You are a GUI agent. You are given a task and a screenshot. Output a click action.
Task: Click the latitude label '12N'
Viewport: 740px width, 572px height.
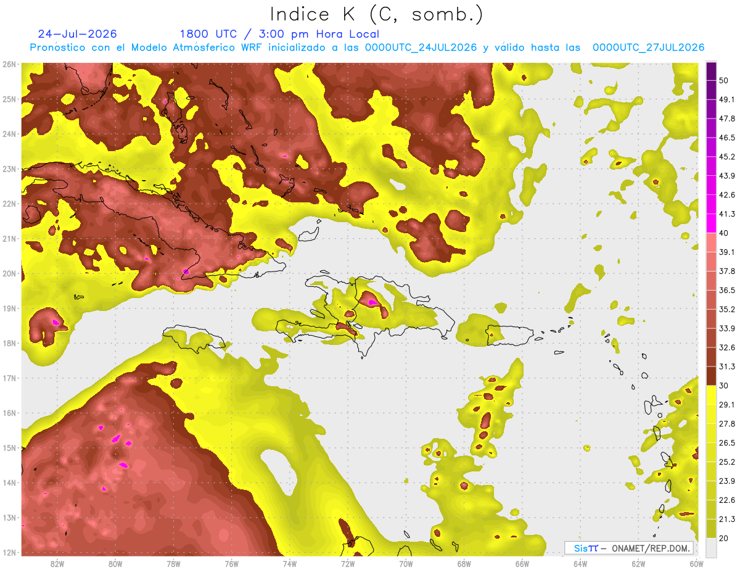point(9,552)
